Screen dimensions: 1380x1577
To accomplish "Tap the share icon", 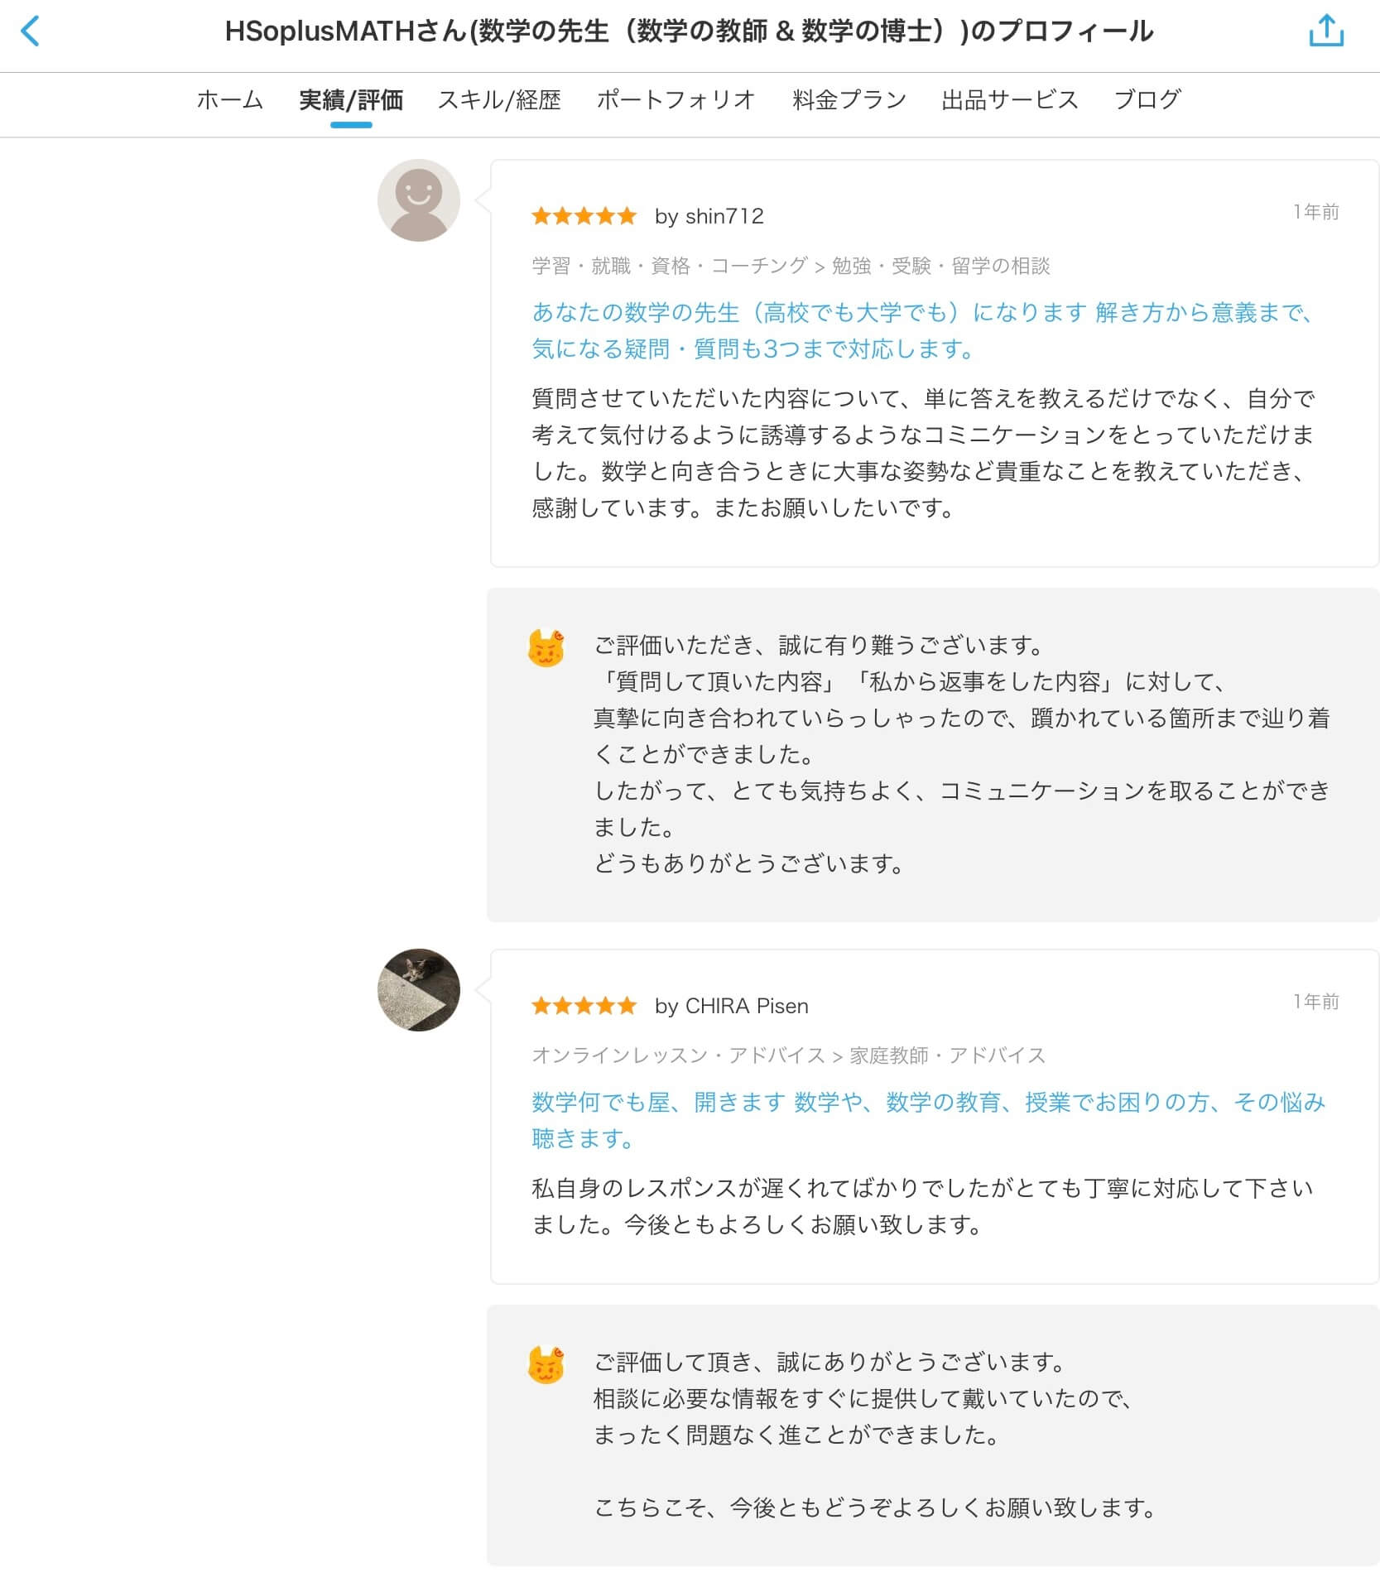I will [x=1325, y=31].
